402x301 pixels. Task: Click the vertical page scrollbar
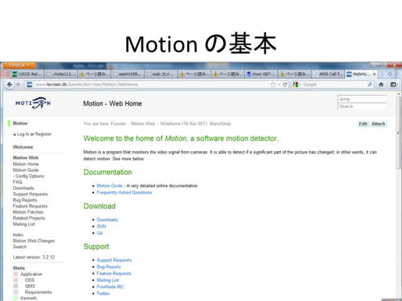[x=398, y=188]
